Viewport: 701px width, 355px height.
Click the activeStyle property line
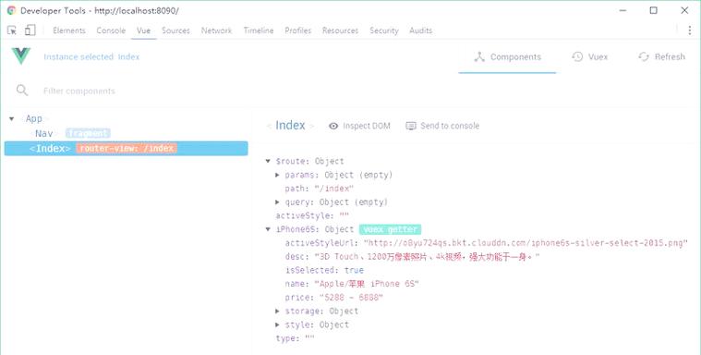pyautogui.click(x=312, y=215)
